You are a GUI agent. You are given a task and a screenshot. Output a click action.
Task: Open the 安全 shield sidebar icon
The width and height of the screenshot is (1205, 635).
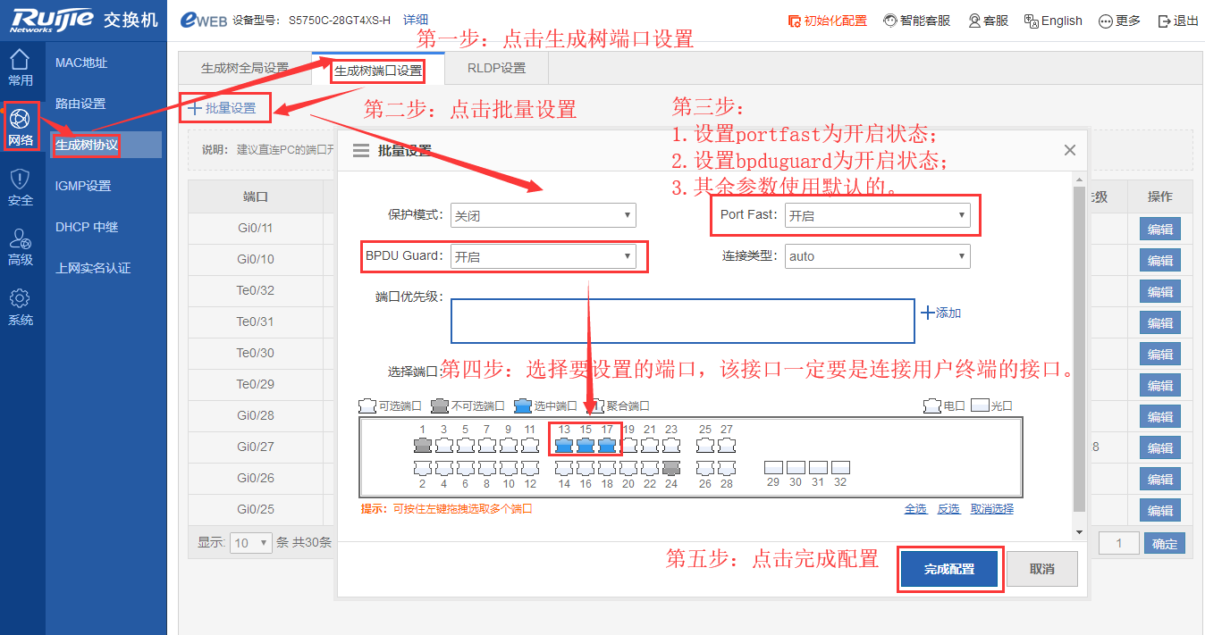coord(20,180)
